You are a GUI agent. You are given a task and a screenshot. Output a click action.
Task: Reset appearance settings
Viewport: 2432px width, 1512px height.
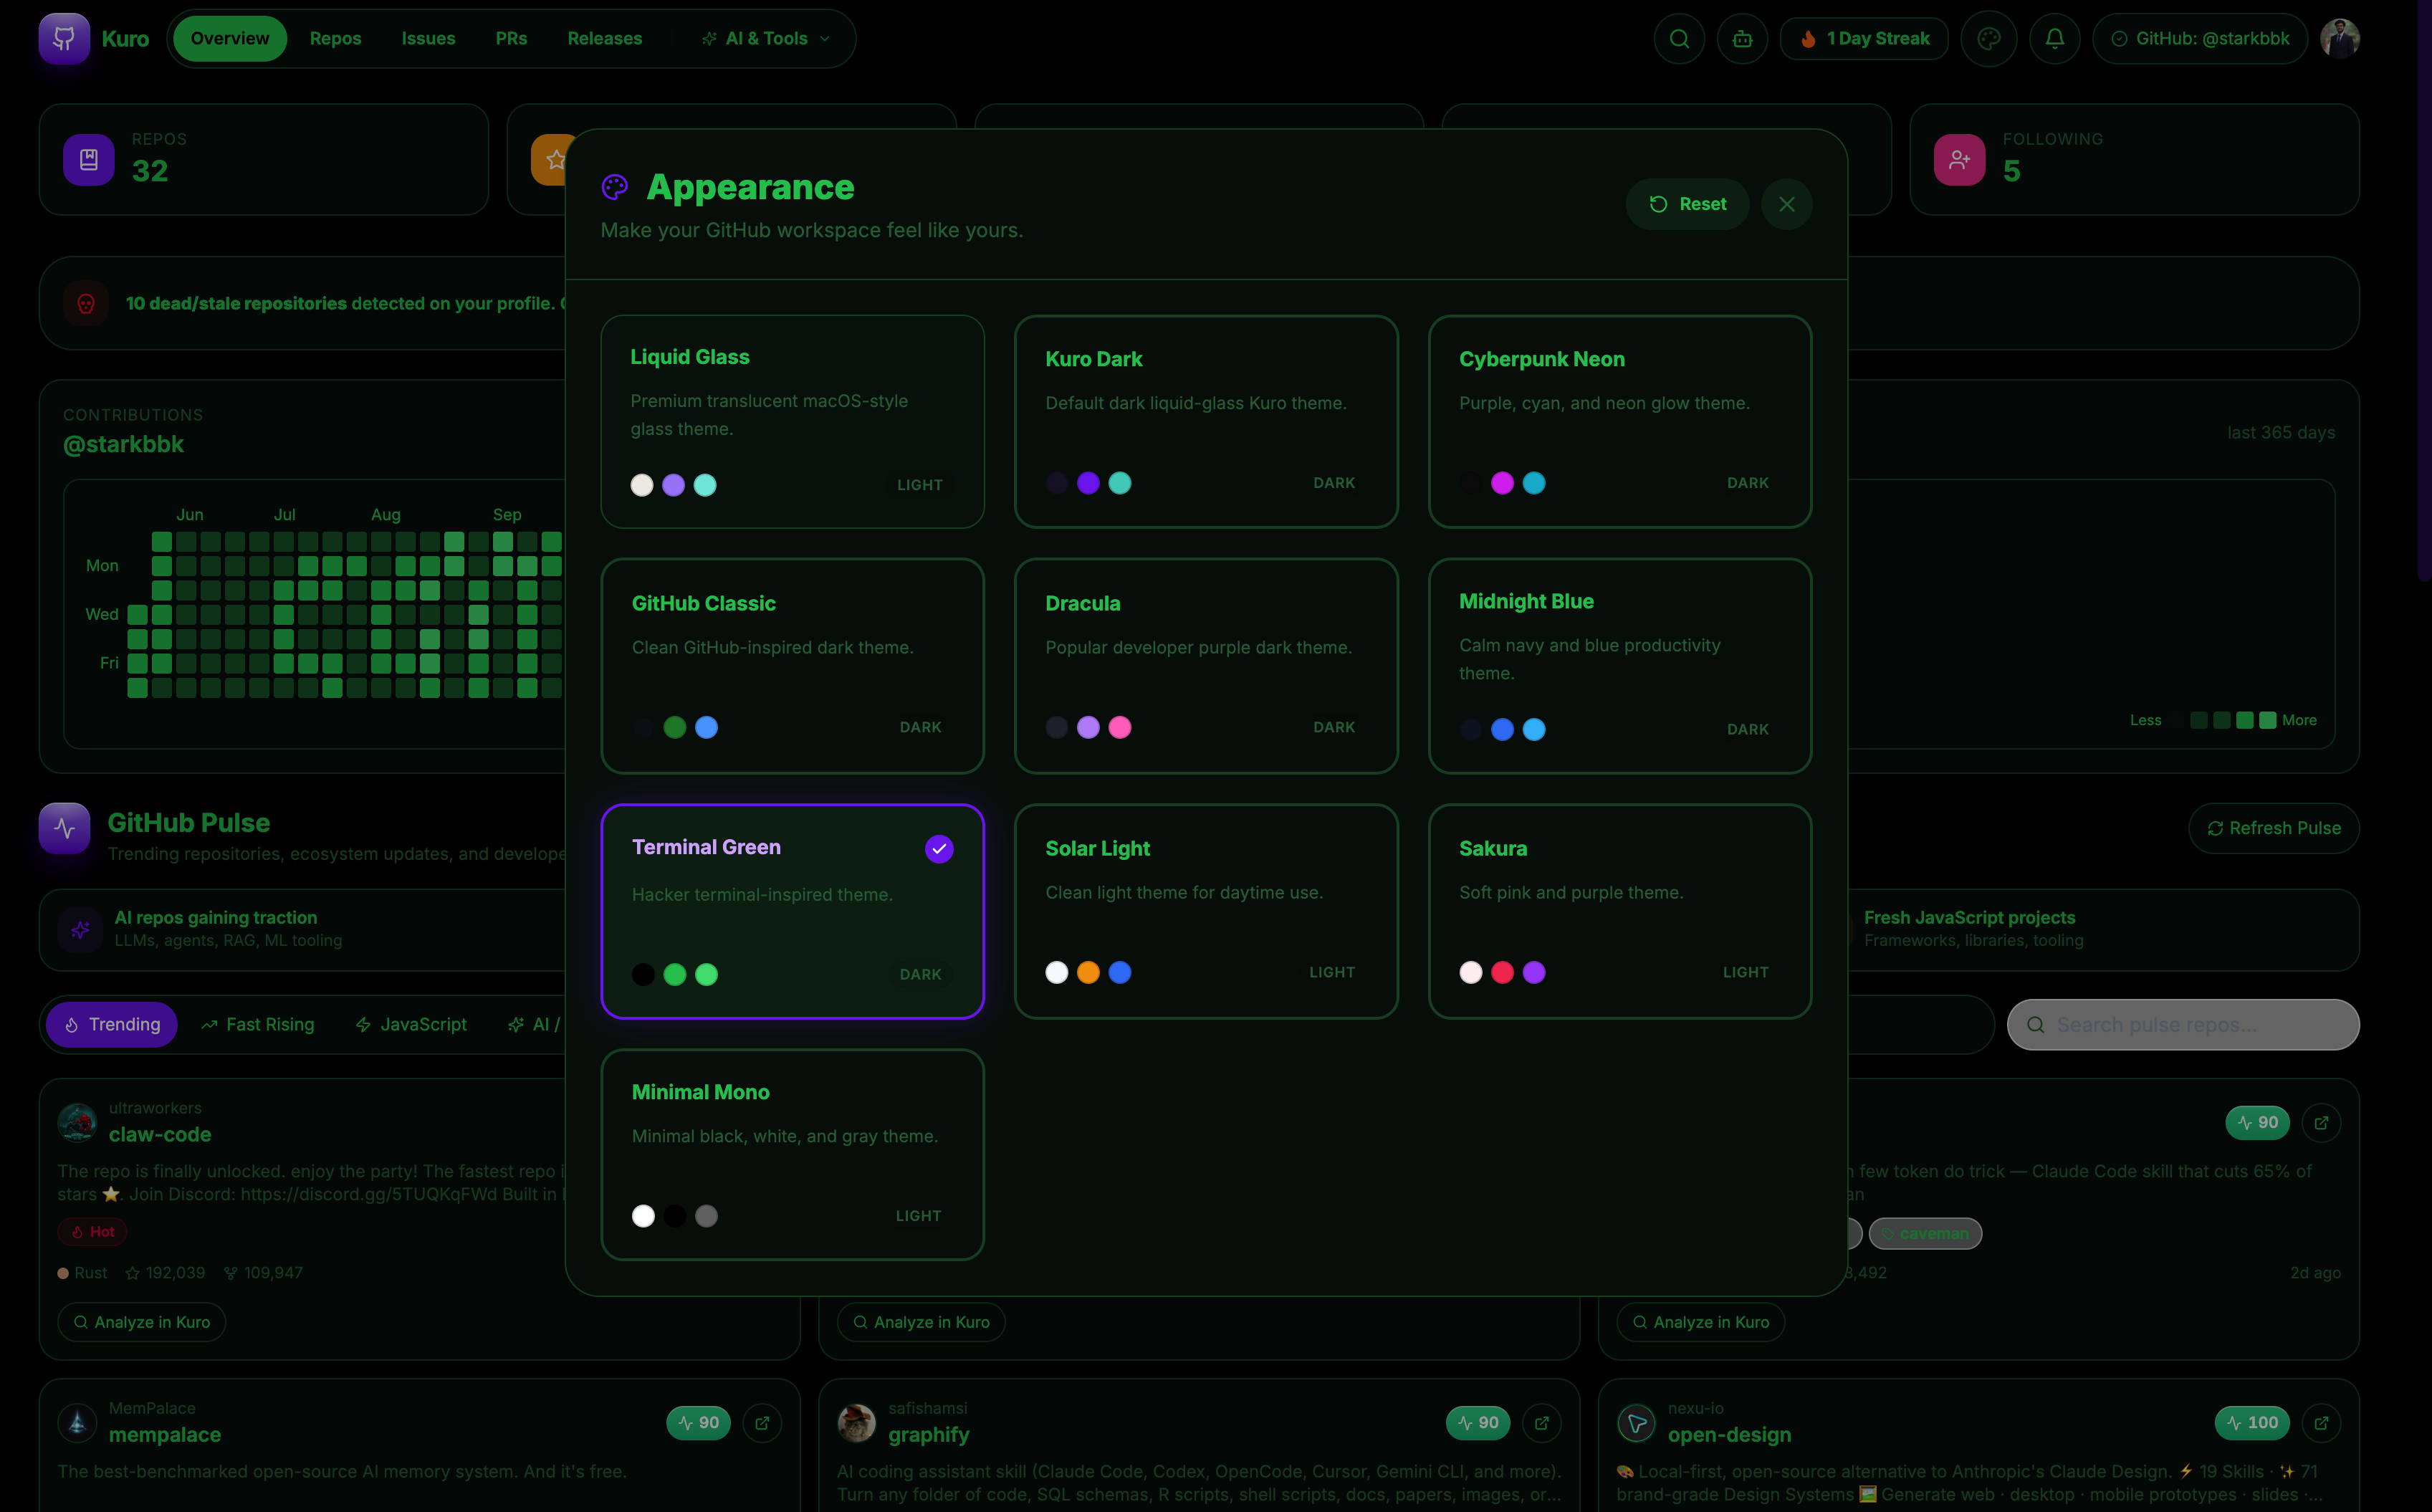click(x=1688, y=204)
